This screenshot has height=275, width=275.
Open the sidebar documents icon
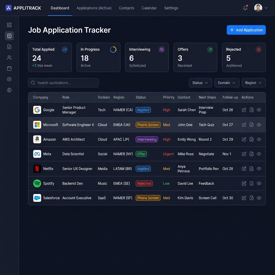tap(9, 47)
